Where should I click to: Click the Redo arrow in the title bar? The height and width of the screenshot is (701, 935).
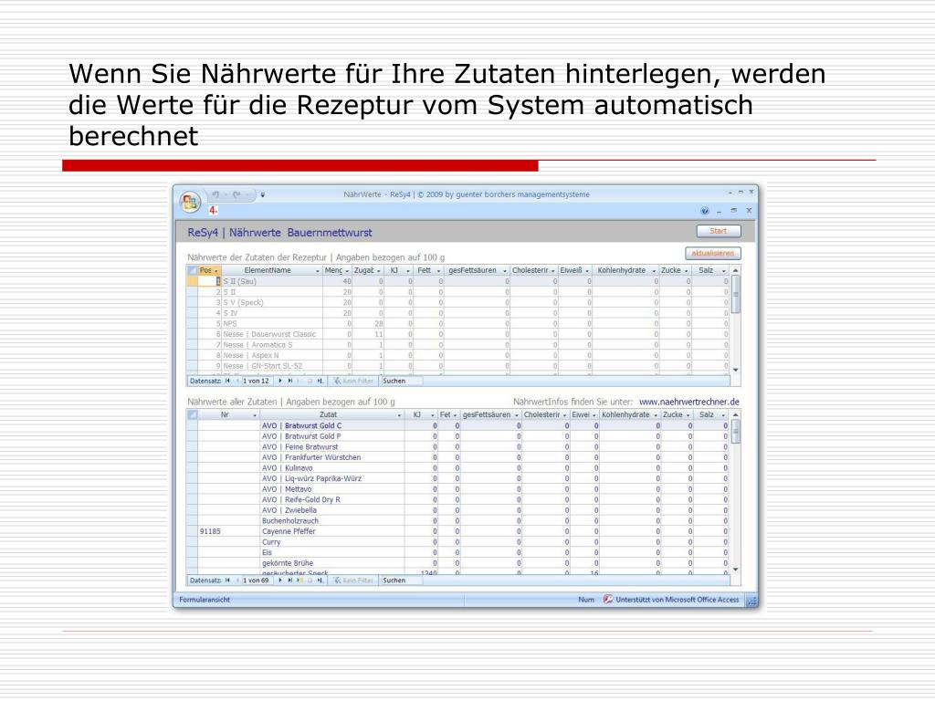tap(236, 194)
